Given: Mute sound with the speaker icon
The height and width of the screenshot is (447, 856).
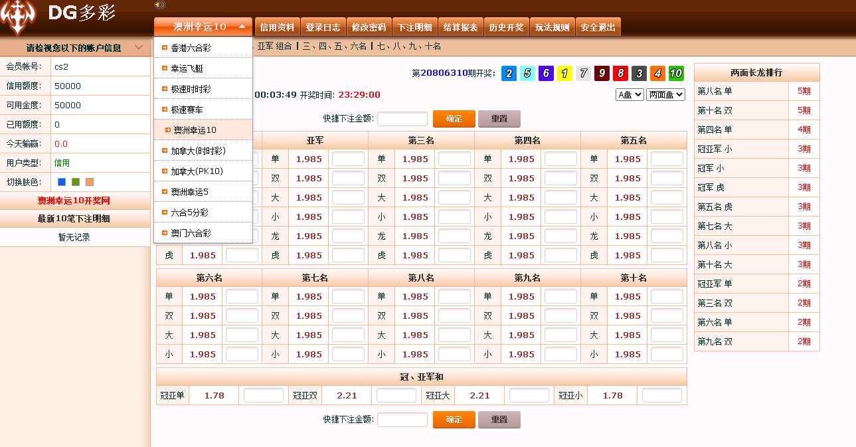Looking at the screenshot, I should click(159, 5).
